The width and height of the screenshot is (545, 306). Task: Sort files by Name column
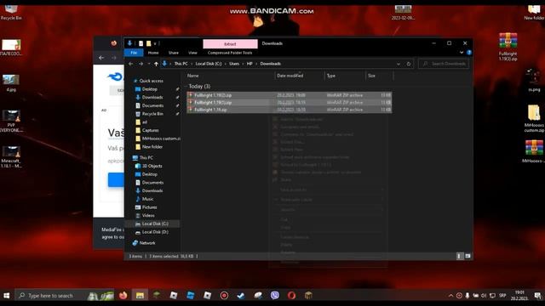(193, 76)
